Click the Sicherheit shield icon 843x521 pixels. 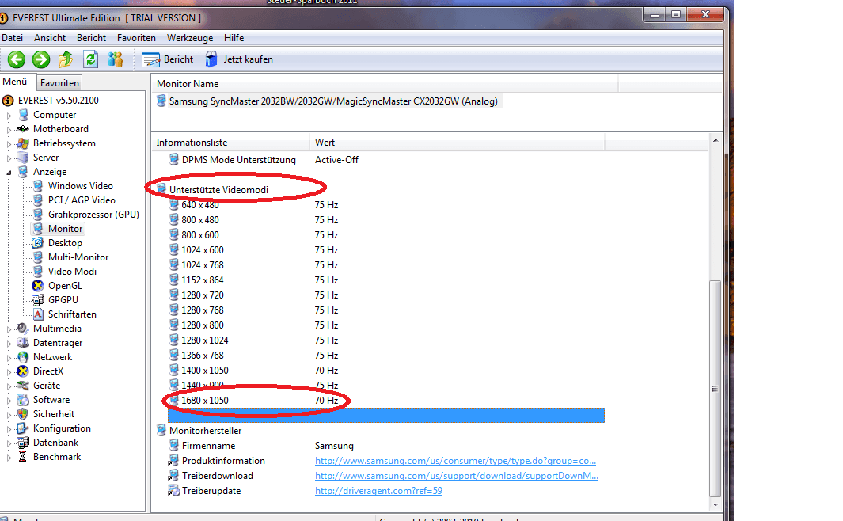point(23,414)
